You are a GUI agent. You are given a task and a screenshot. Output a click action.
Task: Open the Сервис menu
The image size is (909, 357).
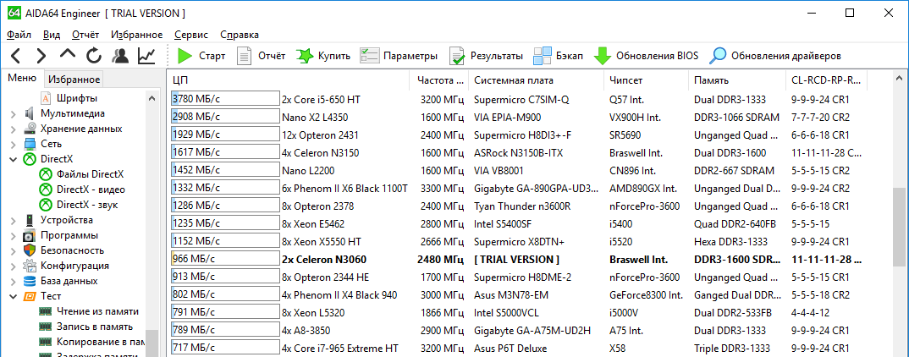click(x=191, y=35)
